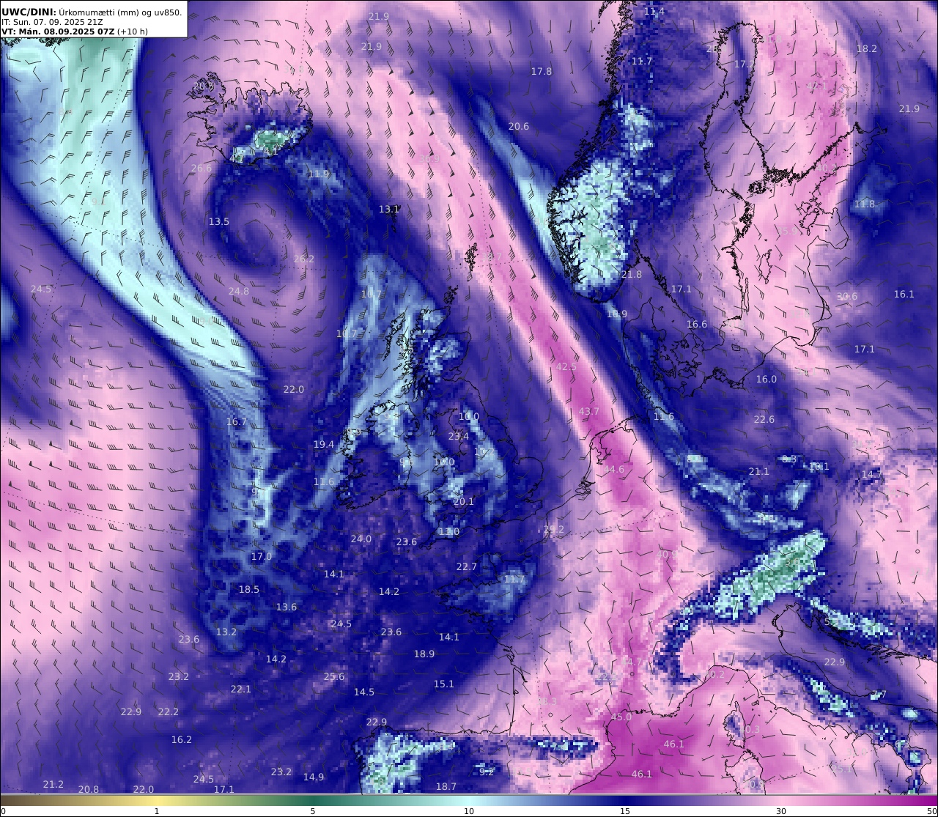Click the 30.6 value label
The image size is (938, 817).
coord(847,296)
